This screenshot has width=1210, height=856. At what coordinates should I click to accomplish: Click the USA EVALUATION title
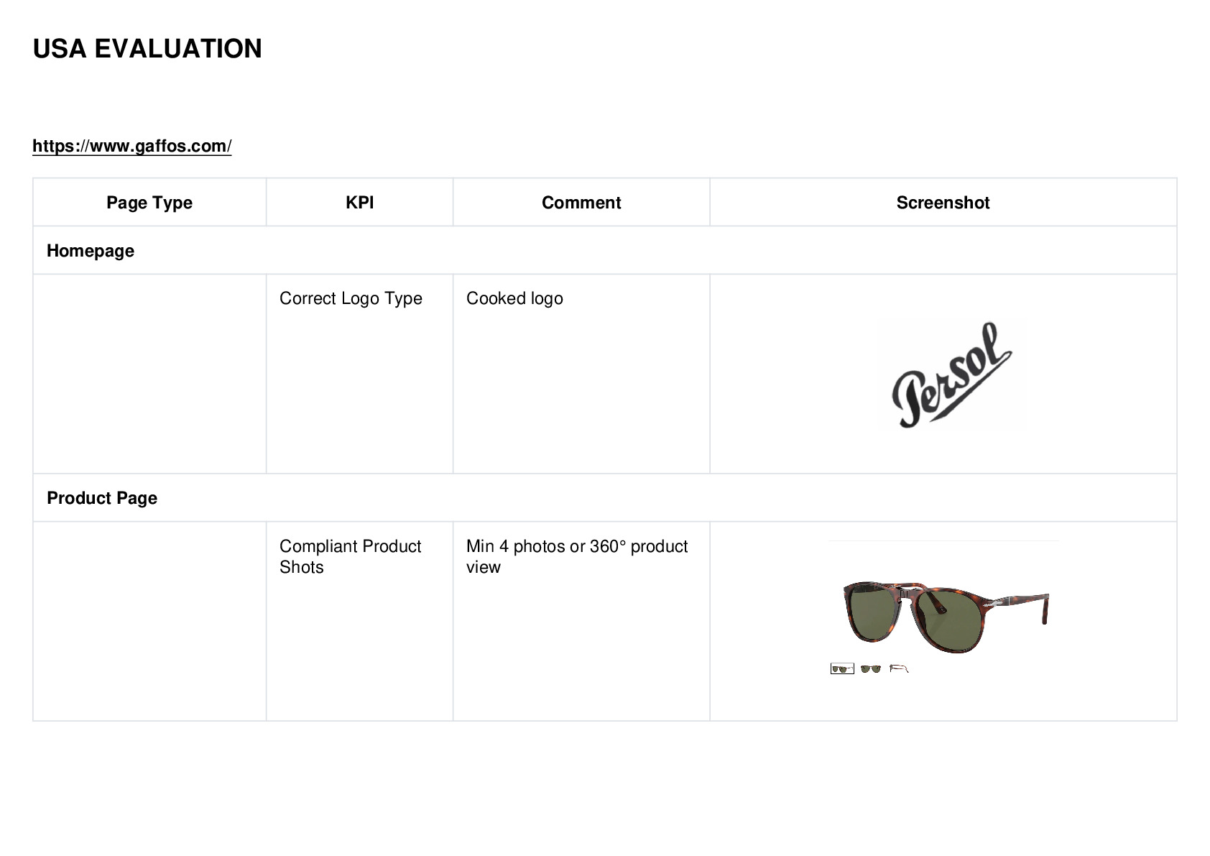tap(147, 49)
